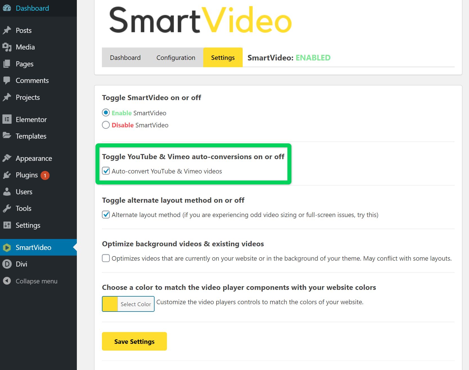Open the Posts section via the pin icon
469x370 pixels.
pyautogui.click(x=7, y=30)
